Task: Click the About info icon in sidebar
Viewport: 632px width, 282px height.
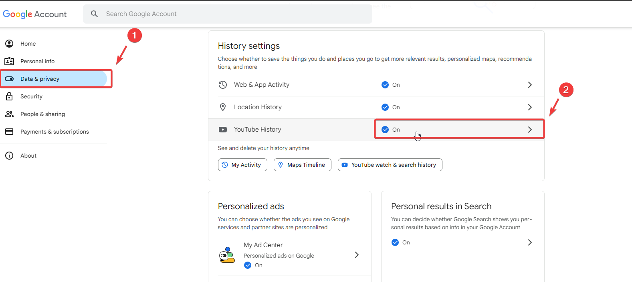Action: [x=9, y=156]
